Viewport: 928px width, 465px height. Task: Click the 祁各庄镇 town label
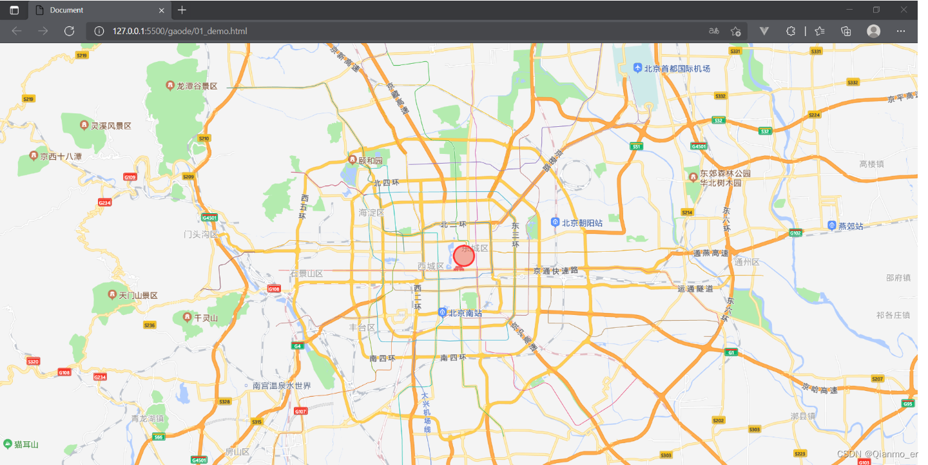click(x=893, y=316)
